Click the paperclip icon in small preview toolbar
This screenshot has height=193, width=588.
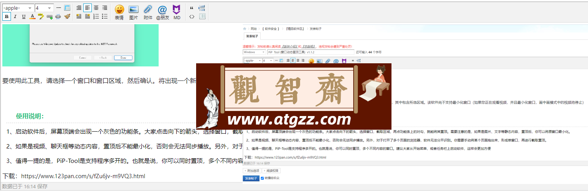[x=328, y=61]
